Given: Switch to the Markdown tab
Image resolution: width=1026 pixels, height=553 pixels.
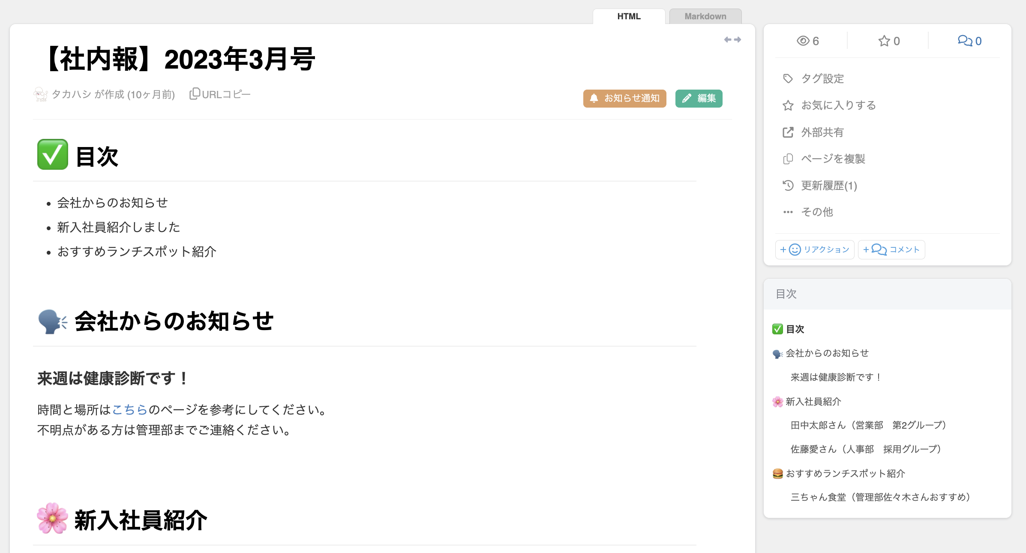Looking at the screenshot, I should [x=705, y=16].
